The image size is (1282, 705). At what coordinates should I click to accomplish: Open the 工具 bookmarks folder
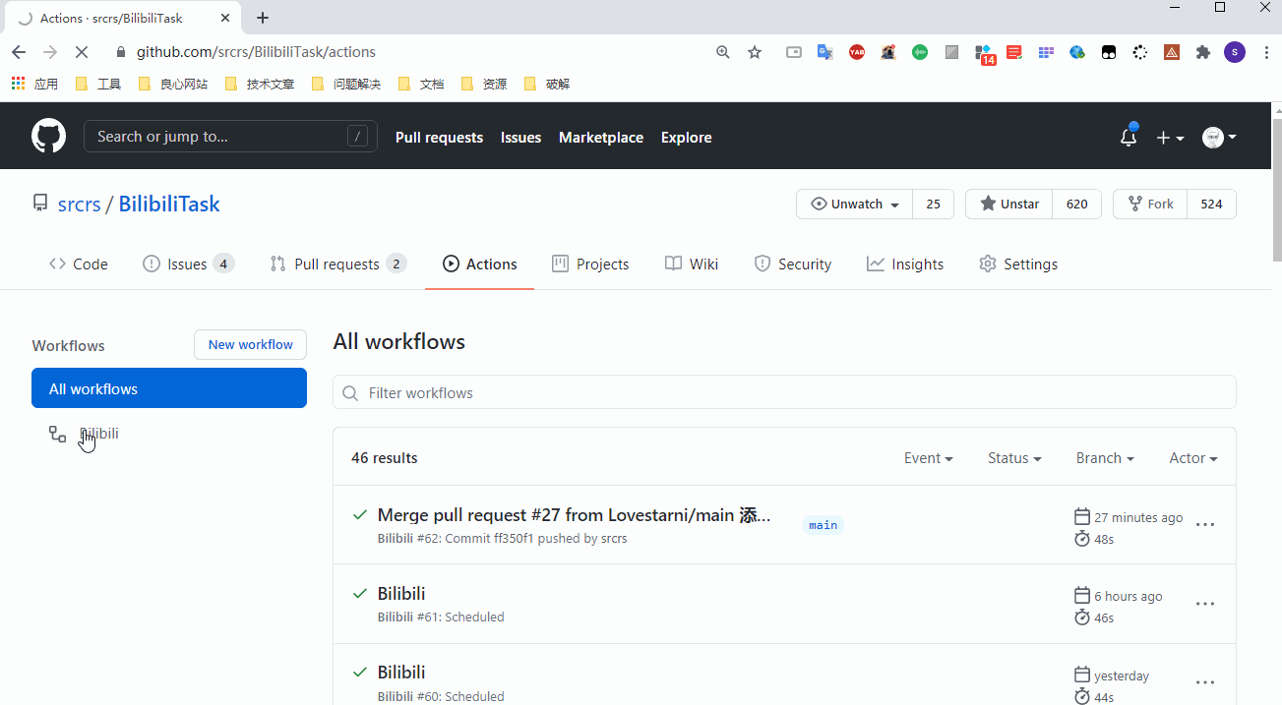click(x=97, y=84)
